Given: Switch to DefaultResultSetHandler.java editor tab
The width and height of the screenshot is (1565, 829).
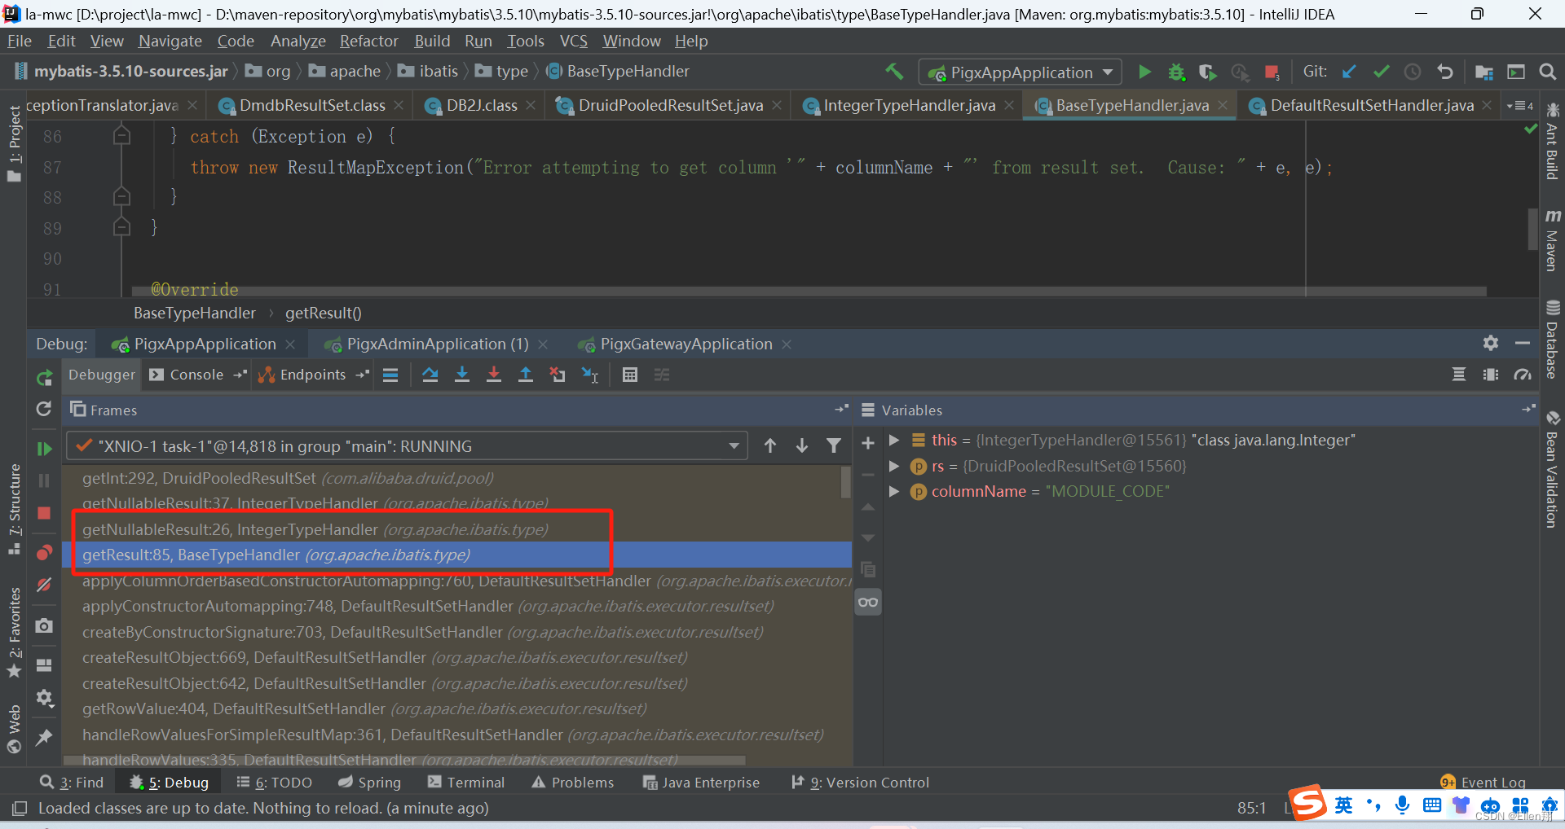Looking at the screenshot, I should point(1372,106).
